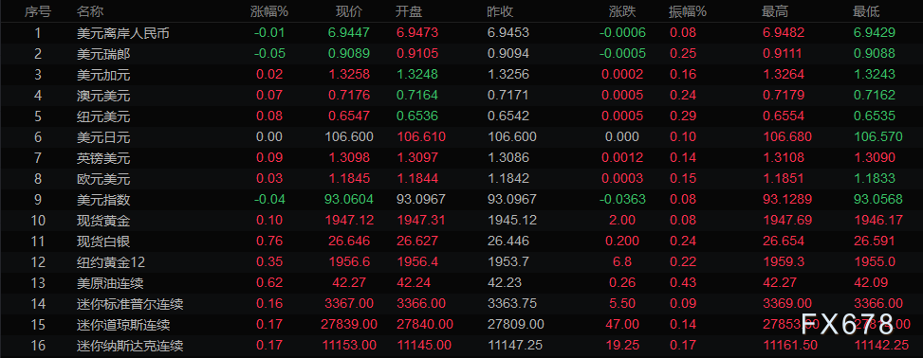Select the 现货白银 row
Image resolution: width=923 pixels, height=358 pixels.
pos(461,241)
